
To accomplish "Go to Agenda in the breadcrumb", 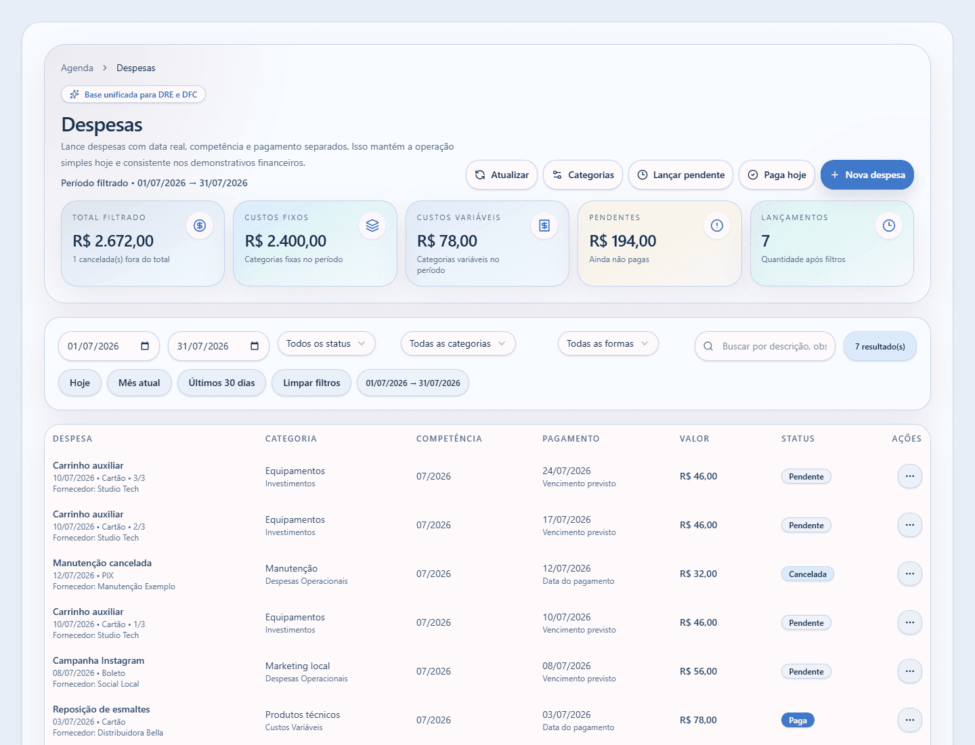I will (x=77, y=68).
